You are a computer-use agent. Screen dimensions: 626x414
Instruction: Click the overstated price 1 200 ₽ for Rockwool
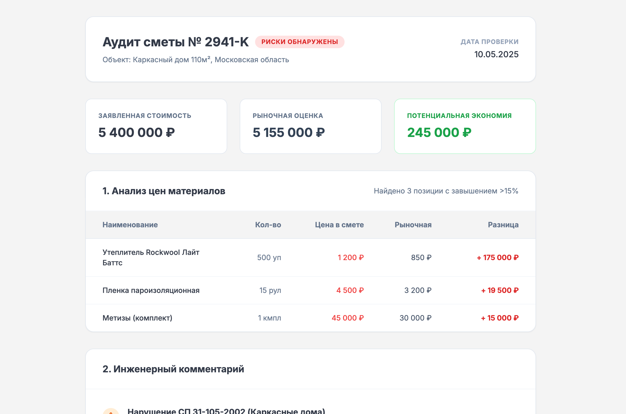(x=350, y=258)
